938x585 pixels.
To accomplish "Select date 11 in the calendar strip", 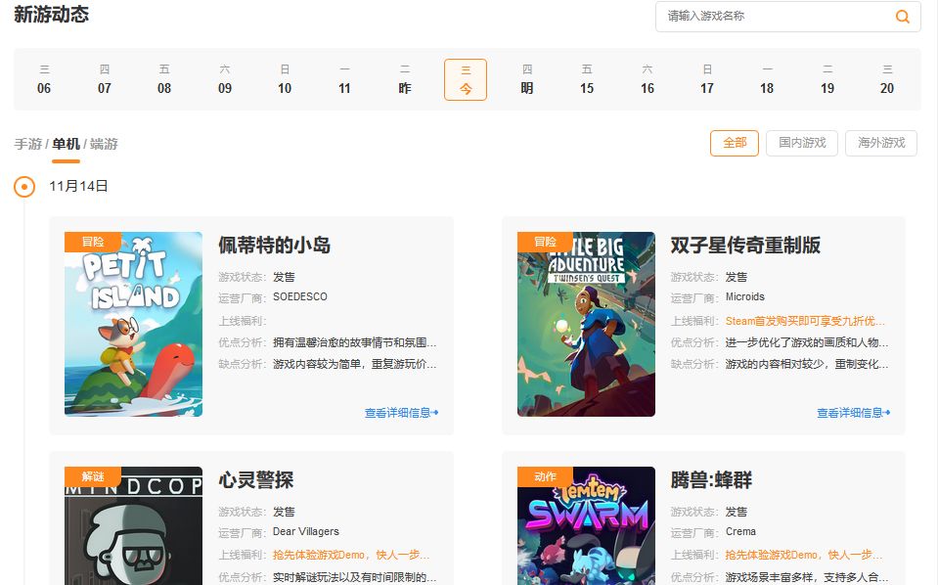I will pyautogui.click(x=344, y=79).
